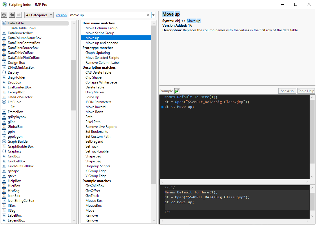
Task: Select 'Move Column Group' from results
Action: (101, 28)
